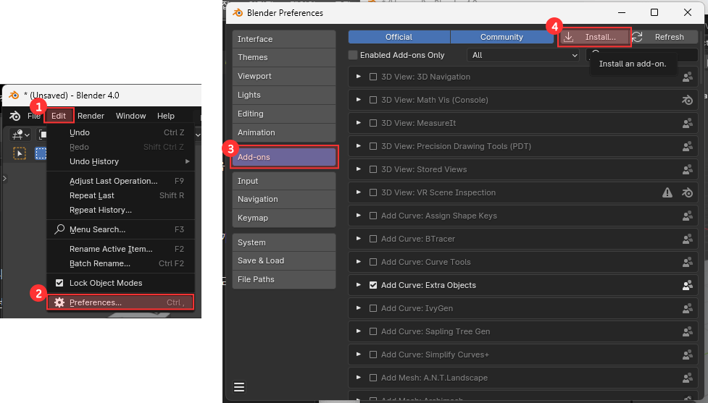Select the box select tool icon
This screenshot has width=708, height=403.
pos(41,153)
